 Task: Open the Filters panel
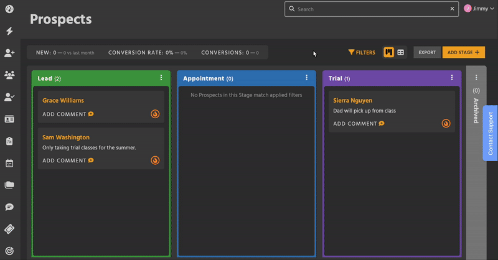tap(362, 52)
